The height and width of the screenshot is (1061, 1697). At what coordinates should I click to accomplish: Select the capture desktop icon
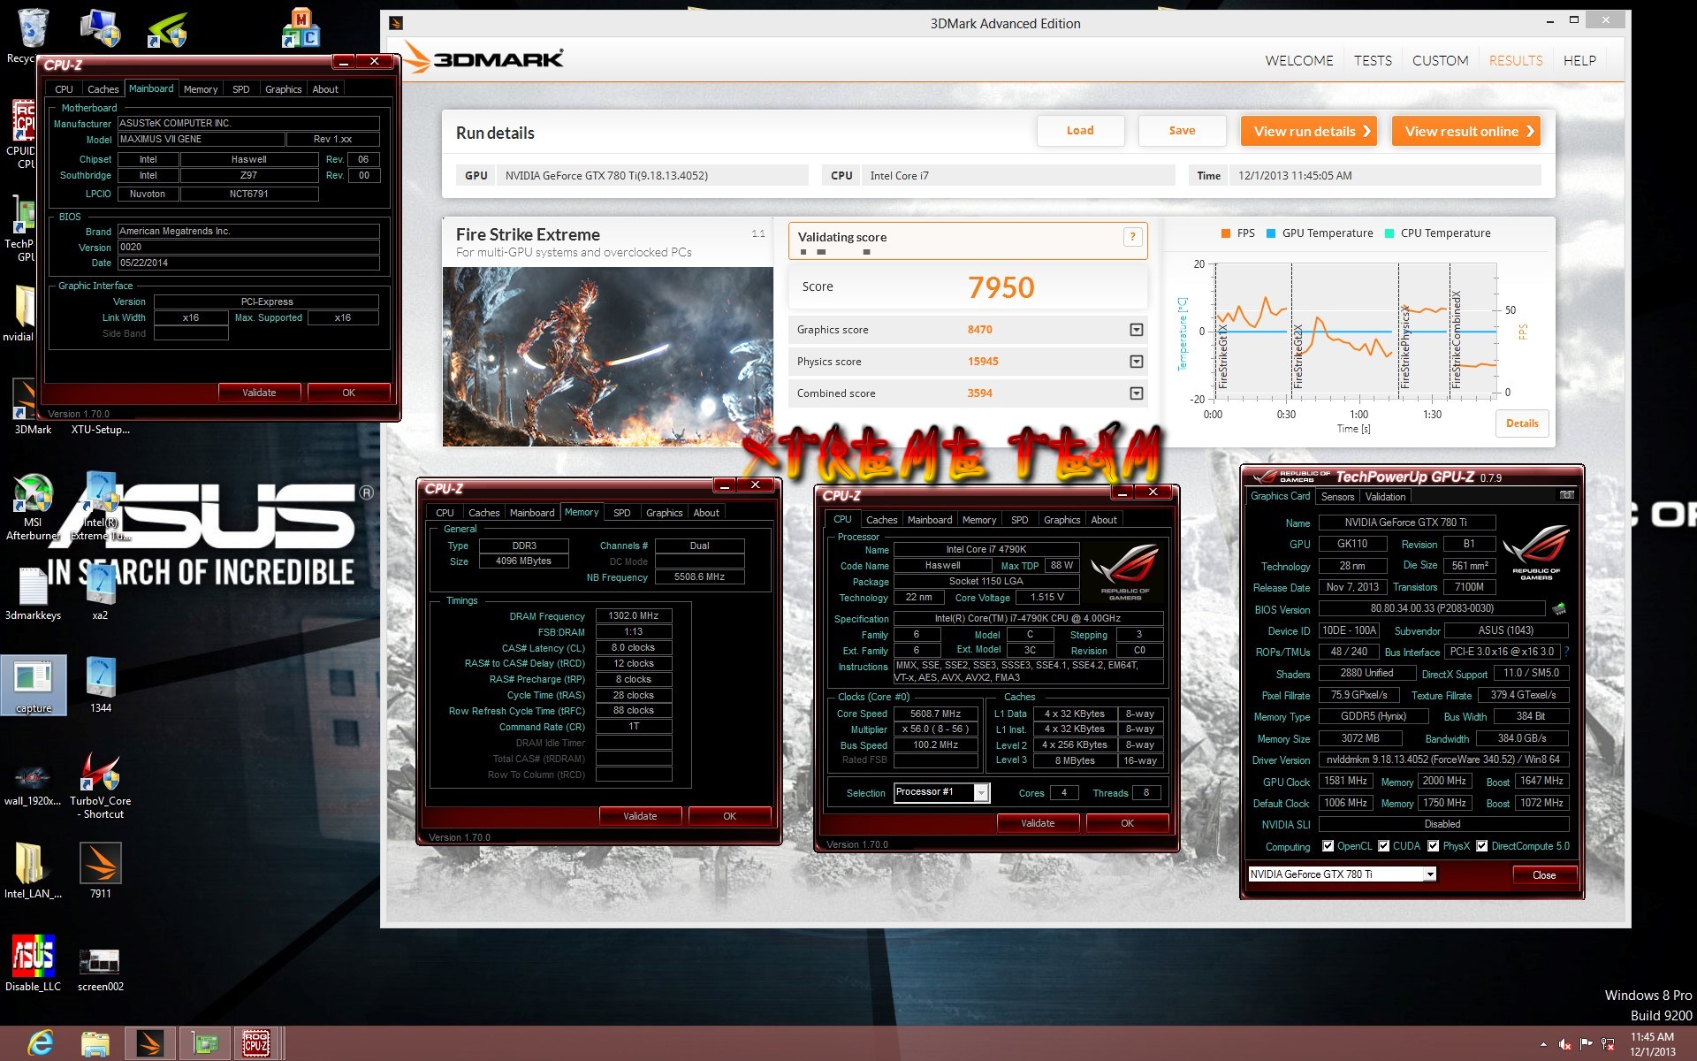(34, 685)
